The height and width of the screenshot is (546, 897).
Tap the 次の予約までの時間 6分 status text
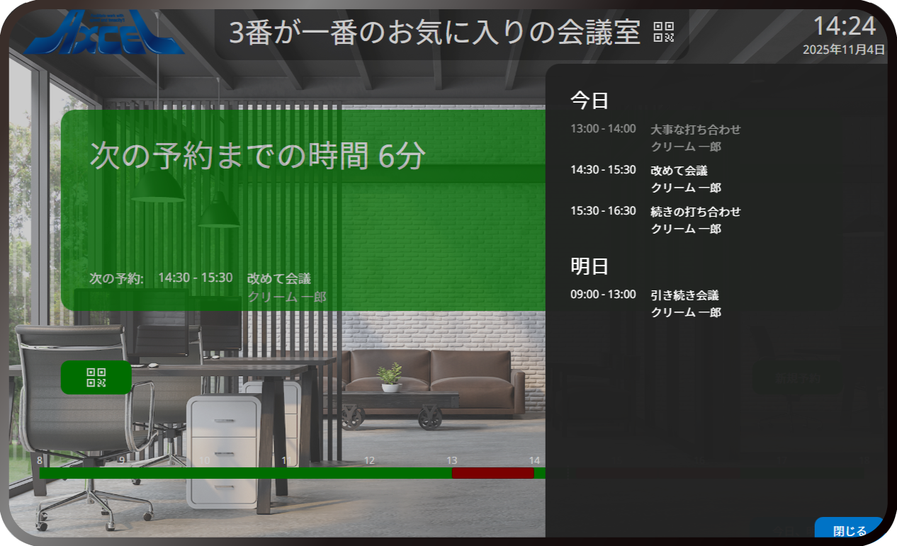point(257,156)
